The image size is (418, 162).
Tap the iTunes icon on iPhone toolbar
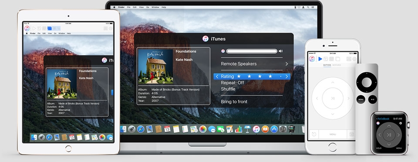pos(312,59)
